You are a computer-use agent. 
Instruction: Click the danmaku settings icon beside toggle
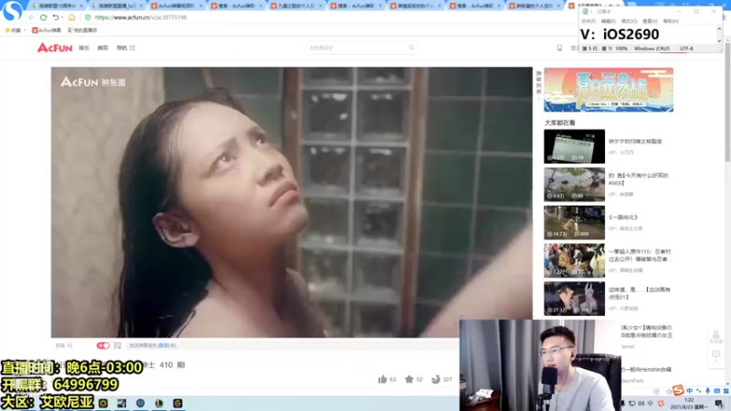(x=118, y=346)
